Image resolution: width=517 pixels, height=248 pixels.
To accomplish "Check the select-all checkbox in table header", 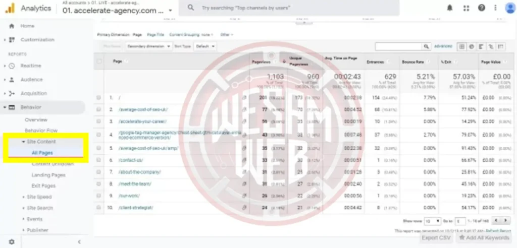I will point(99,61).
